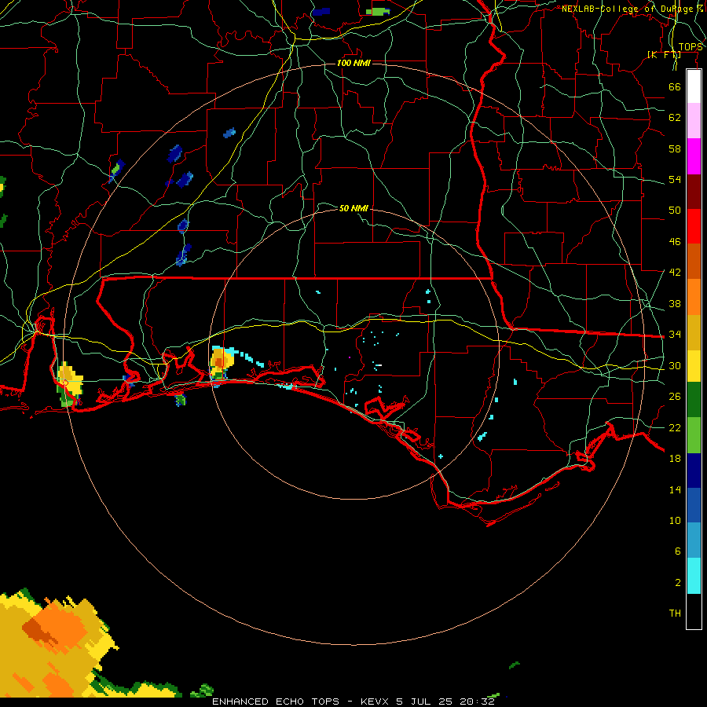
Task: Click legend value 50
Action: [675, 211]
